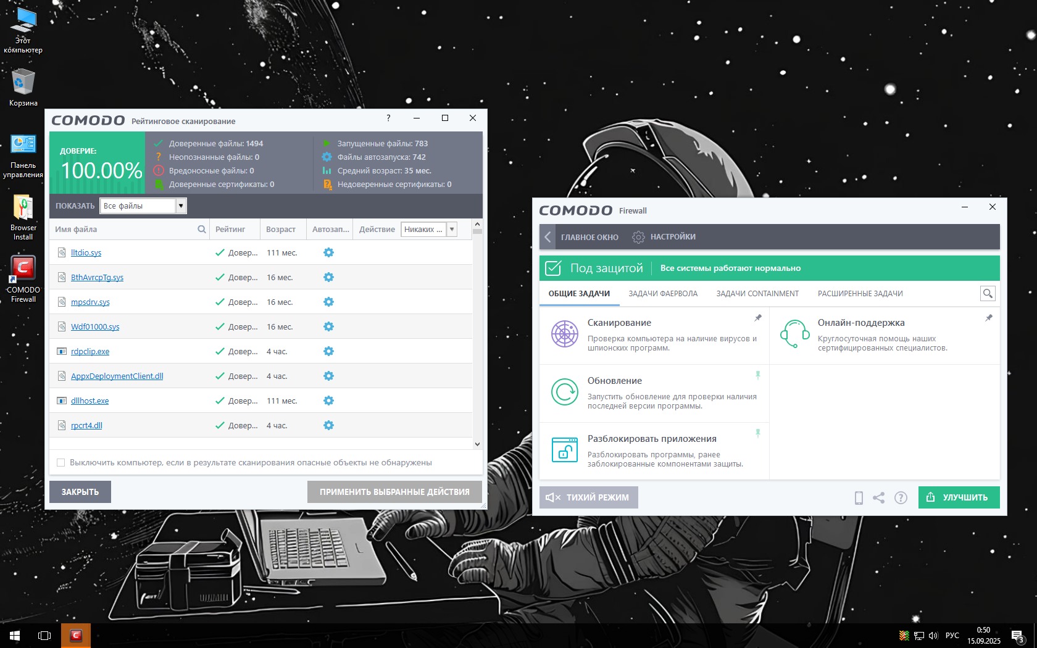Switch to ОБЩИЕ ЗАДАЧИ tab
This screenshot has width=1037, height=648.
pos(579,294)
